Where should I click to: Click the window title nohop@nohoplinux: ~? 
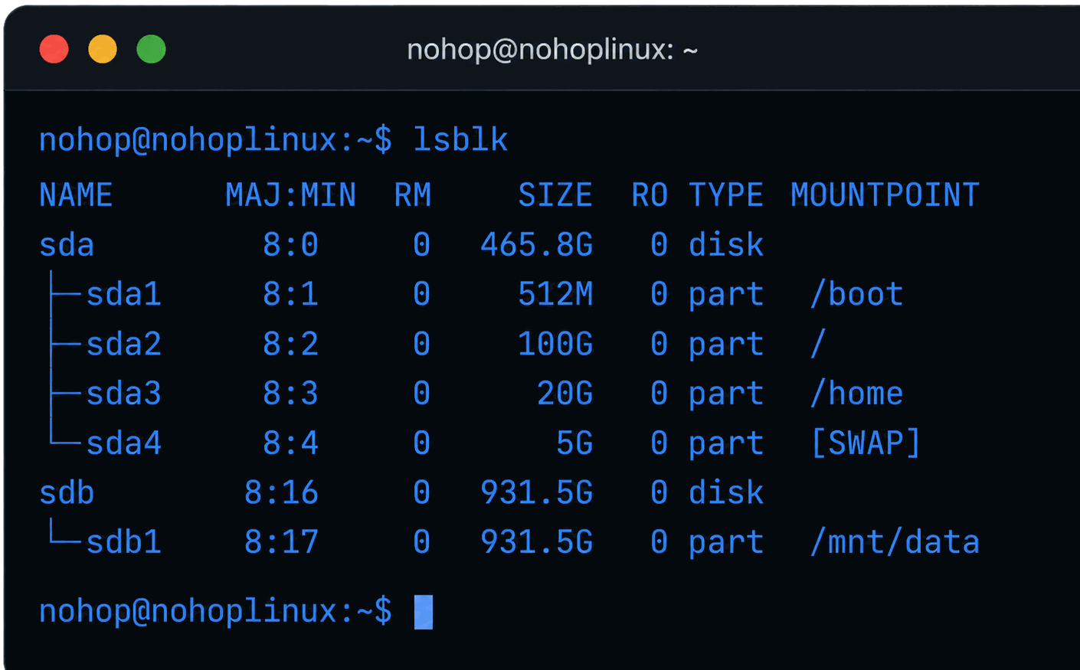point(552,50)
